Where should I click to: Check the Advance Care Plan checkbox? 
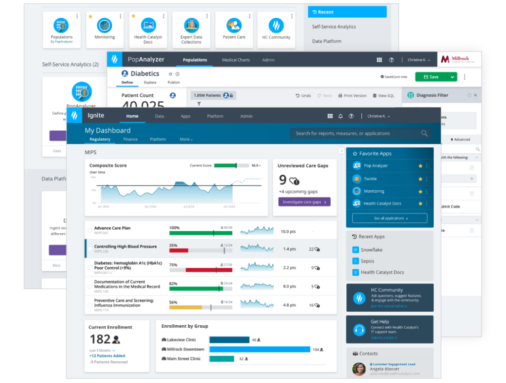click(90, 230)
